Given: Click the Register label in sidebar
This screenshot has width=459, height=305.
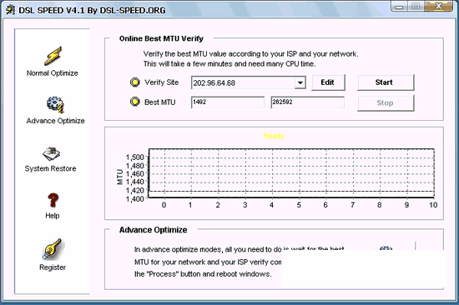Looking at the screenshot, I should point(53,267).
